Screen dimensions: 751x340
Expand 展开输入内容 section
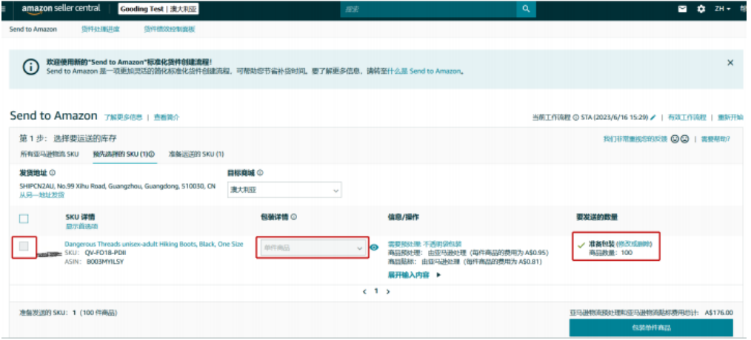414,275
